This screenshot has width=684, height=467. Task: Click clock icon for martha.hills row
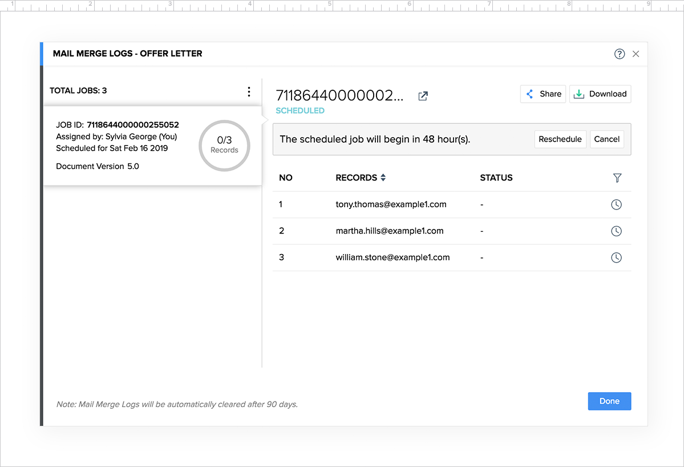pyautogui.click(x=616, y=231)
